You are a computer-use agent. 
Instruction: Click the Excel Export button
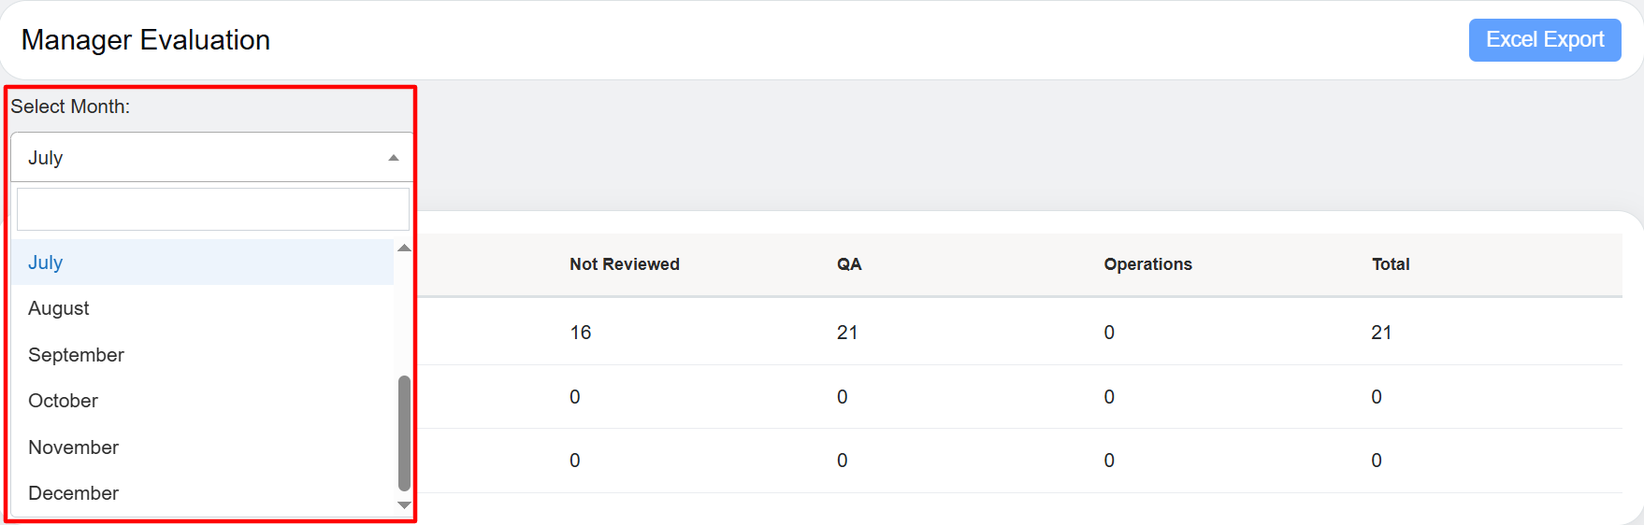click(1544, 40)
